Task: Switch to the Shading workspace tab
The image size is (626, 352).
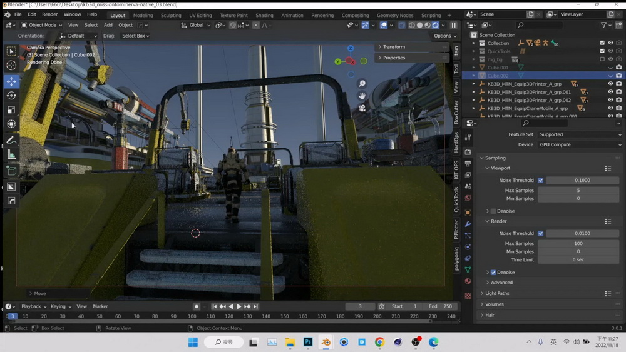Action: pos(264,15)
